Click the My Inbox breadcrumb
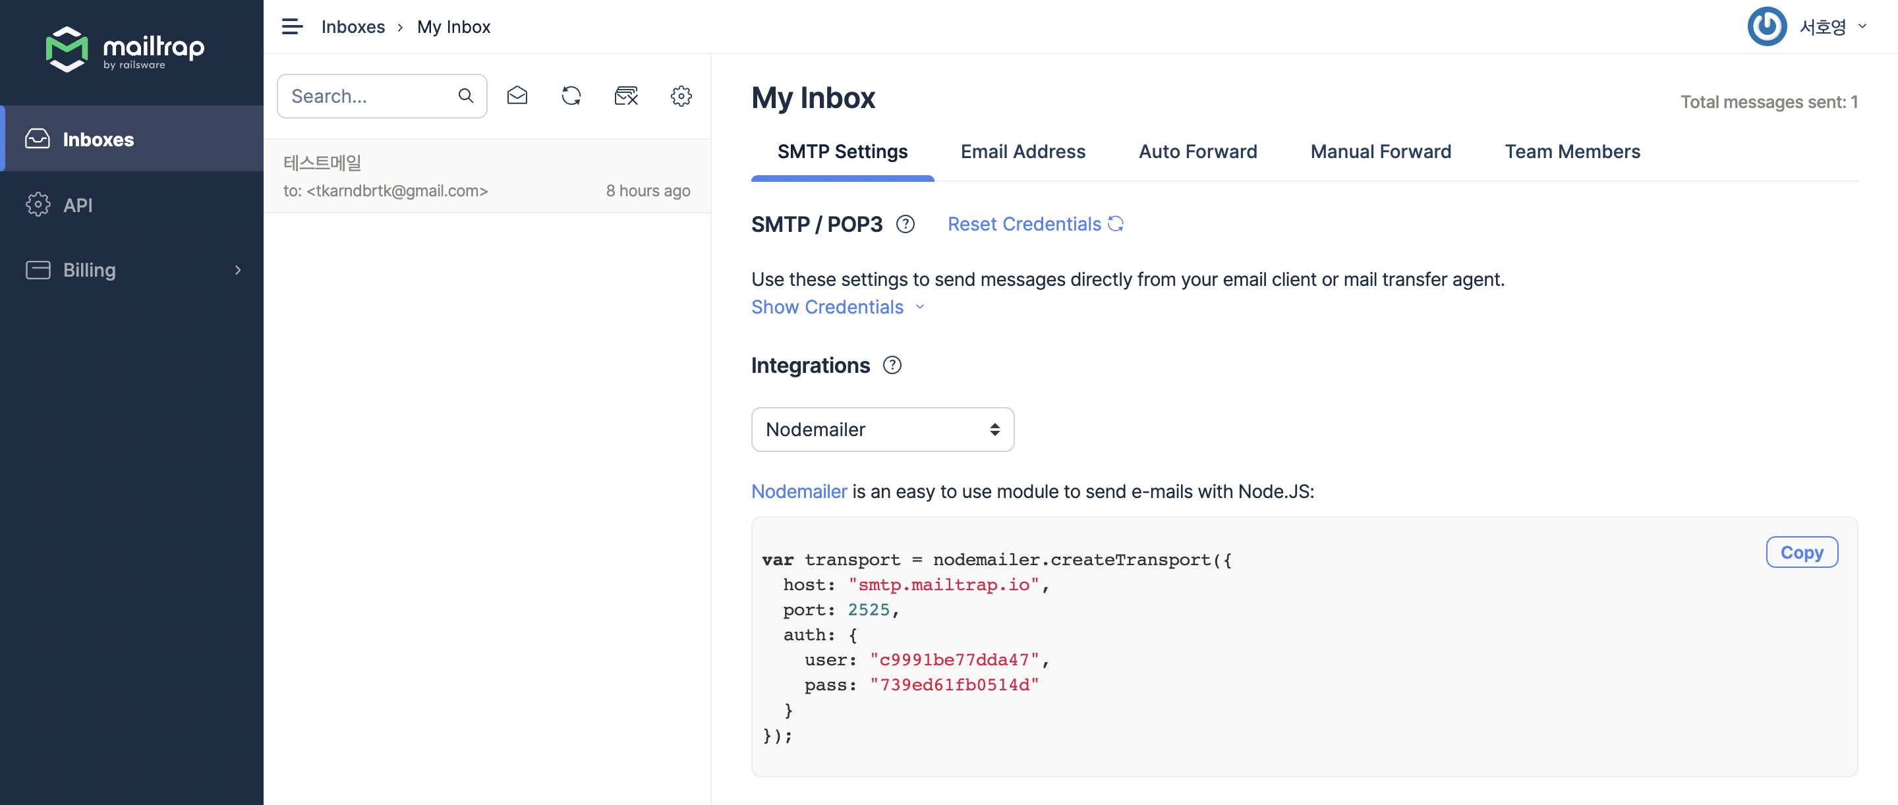1898x805 pixels. pos(453,26)
